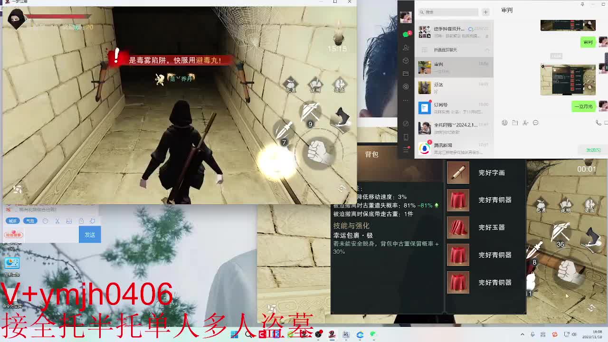Open the 订阅号 subscriptions entry

[x=454, y=107]
